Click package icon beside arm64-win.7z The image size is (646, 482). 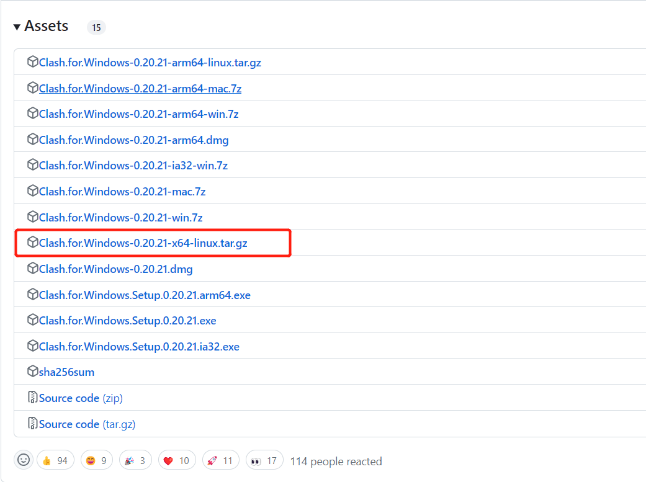click(32, 114)
